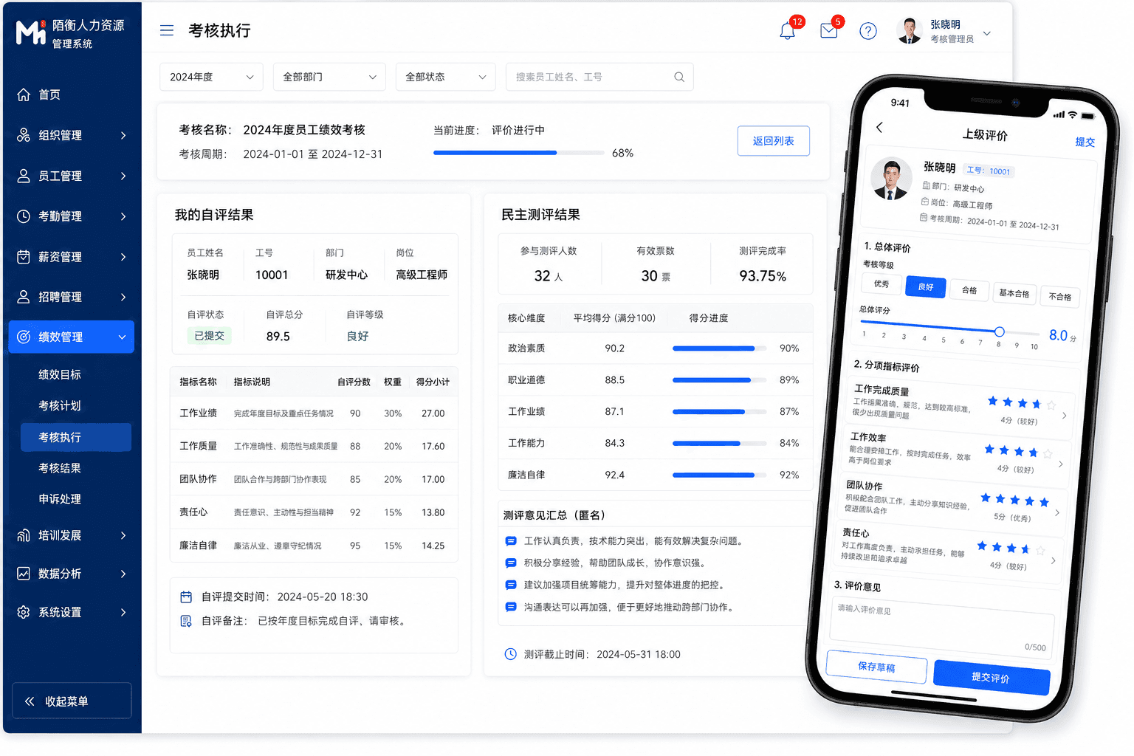Click the 招聘管理 icon in sidebar
This screenshot has width=1134, height=756.
(24, 297)
